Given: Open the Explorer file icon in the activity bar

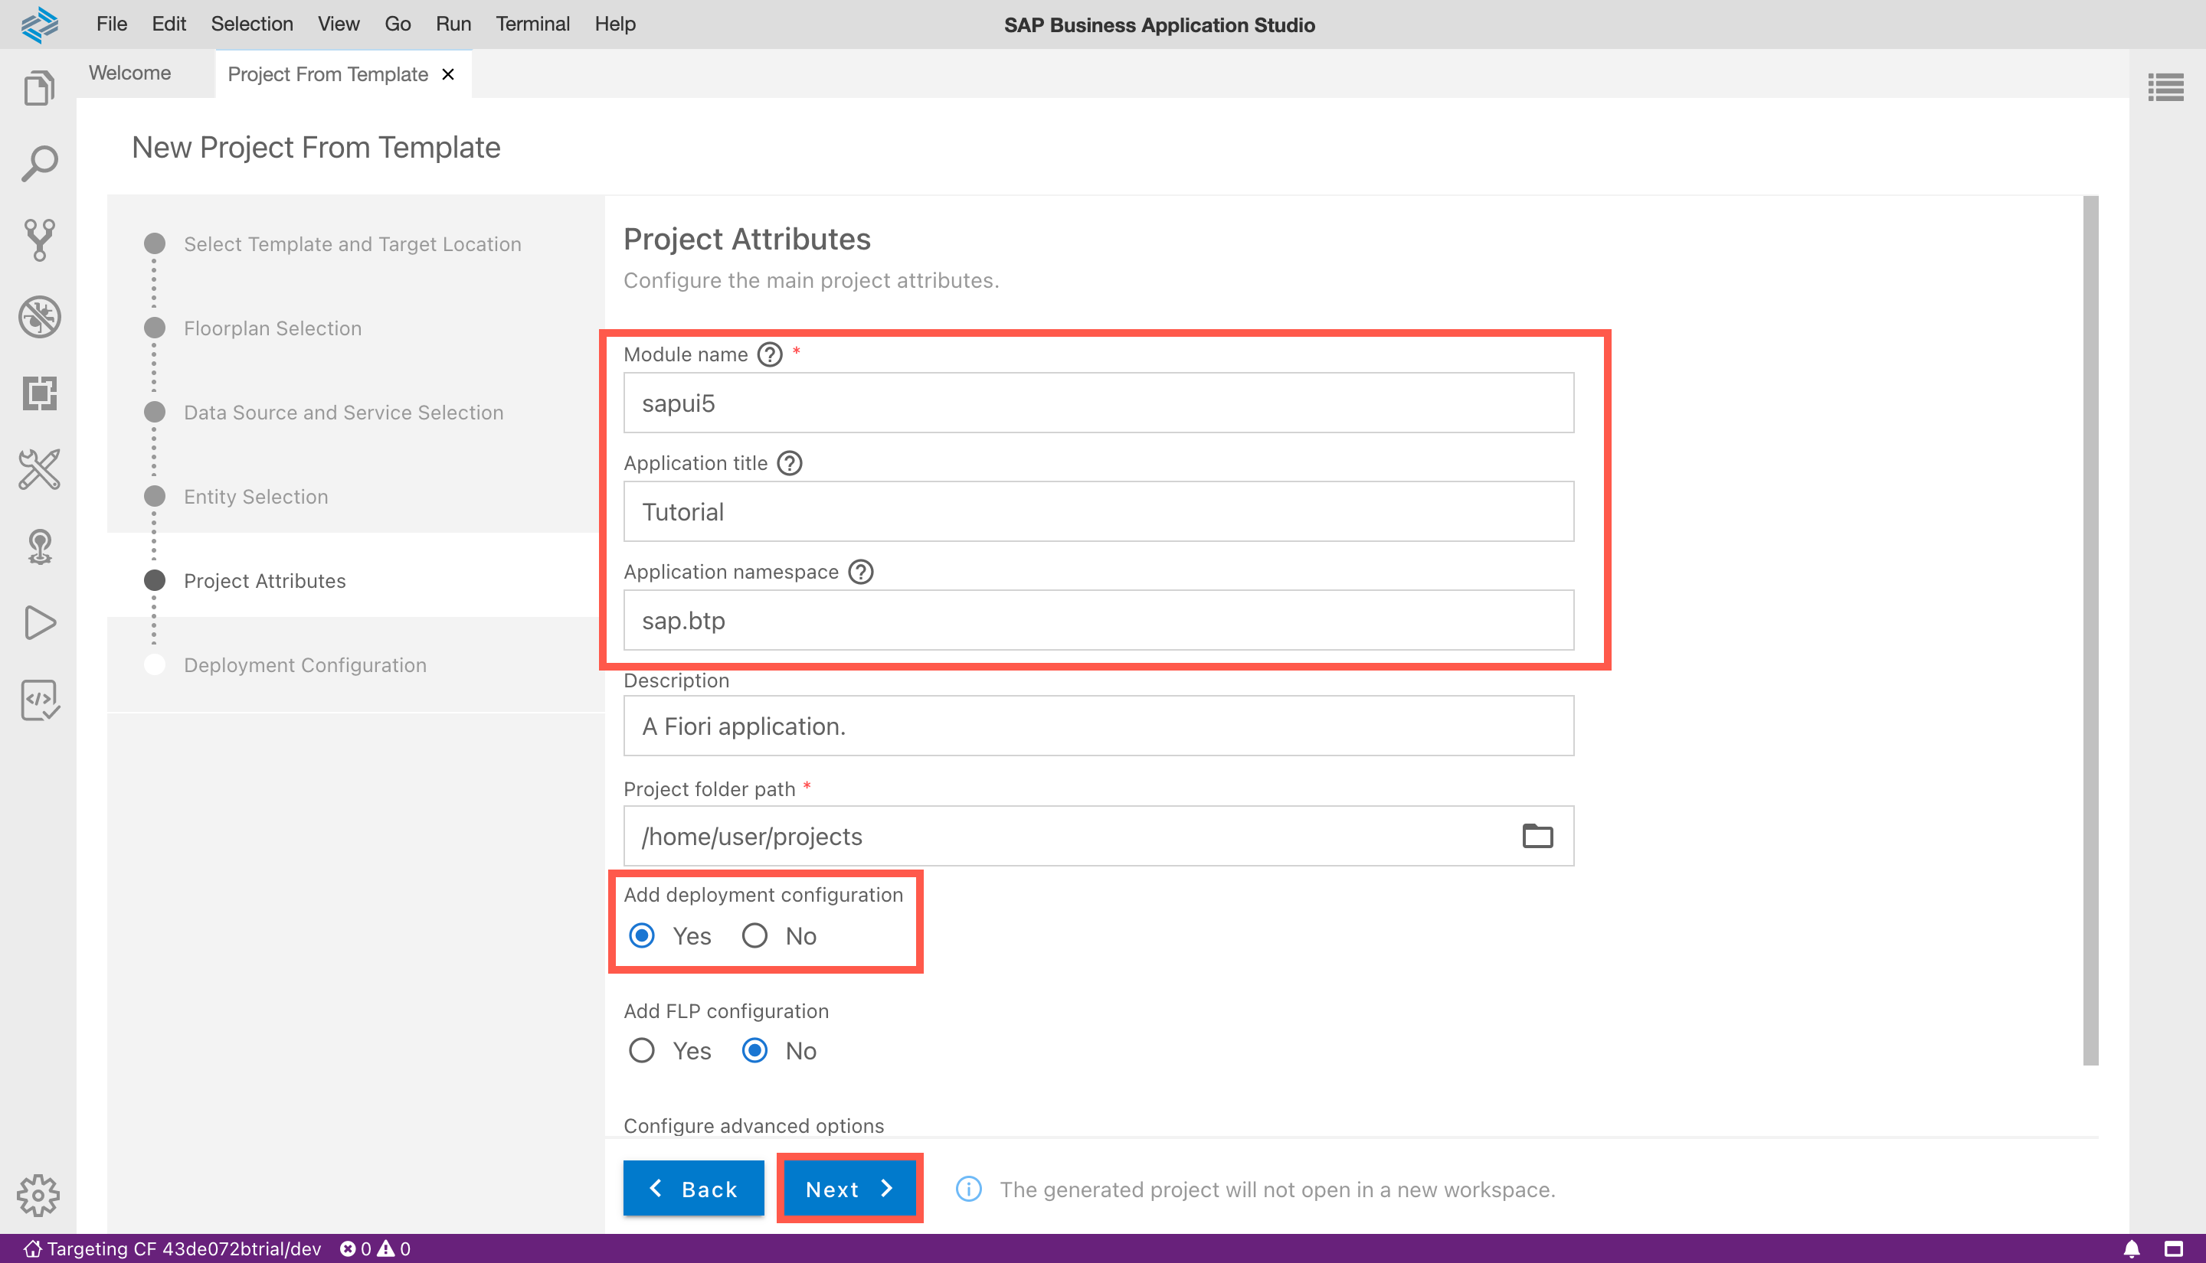Looking at the screenshot, I should [39, 87].
